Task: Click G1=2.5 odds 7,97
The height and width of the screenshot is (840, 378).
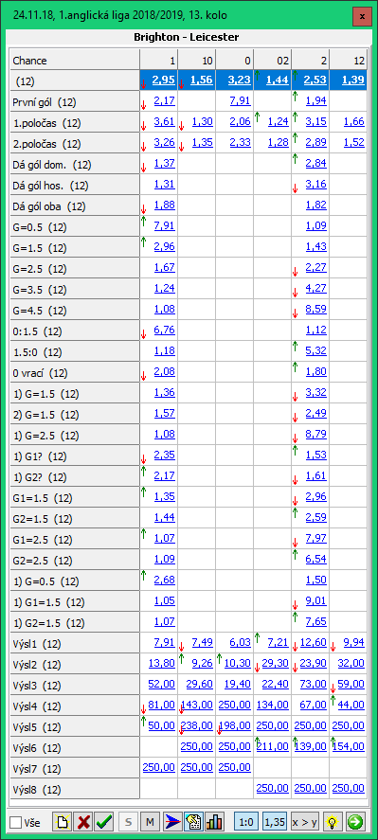Action: click(x=315, y=539)
